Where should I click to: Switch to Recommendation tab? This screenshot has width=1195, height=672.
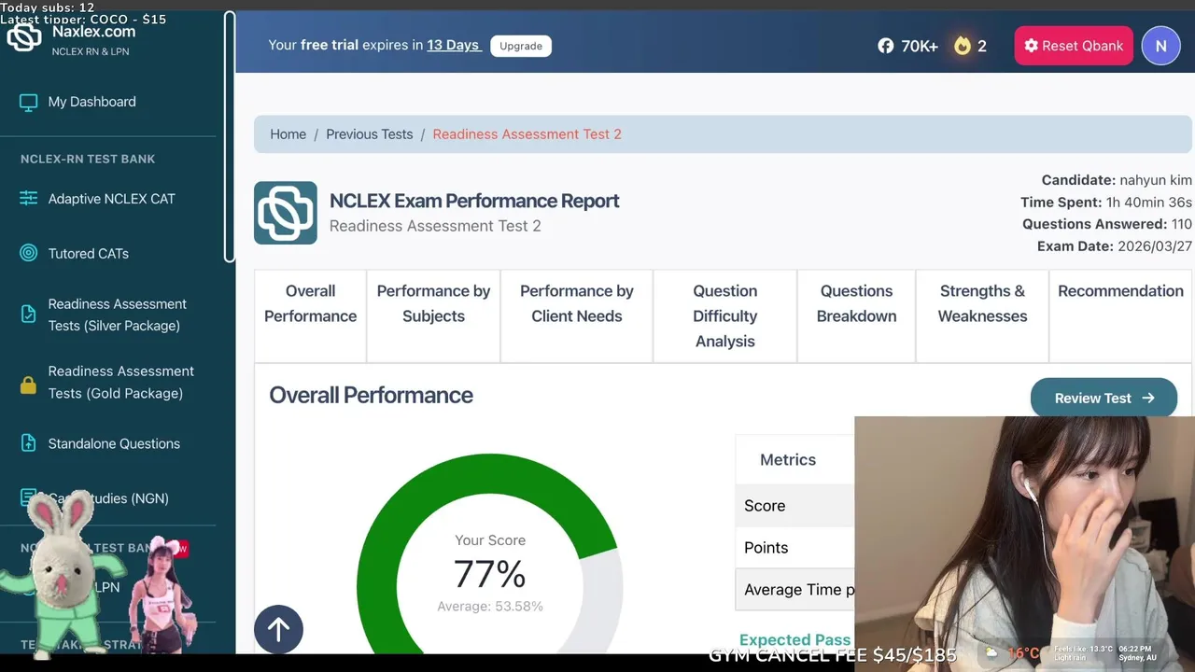point(1120,315)
